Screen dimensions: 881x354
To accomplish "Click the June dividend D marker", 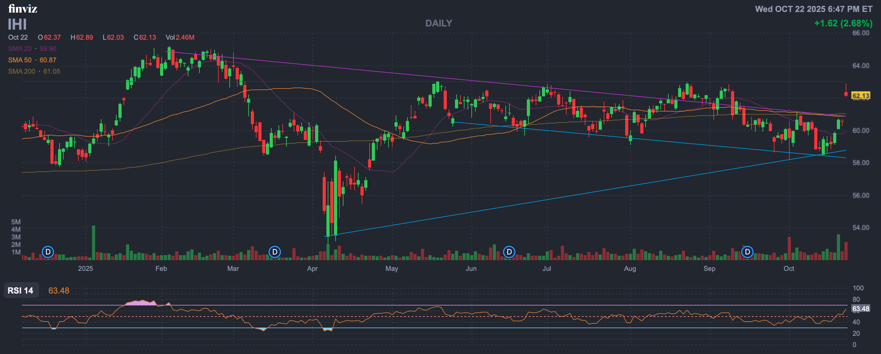I will tap(509, 252).
